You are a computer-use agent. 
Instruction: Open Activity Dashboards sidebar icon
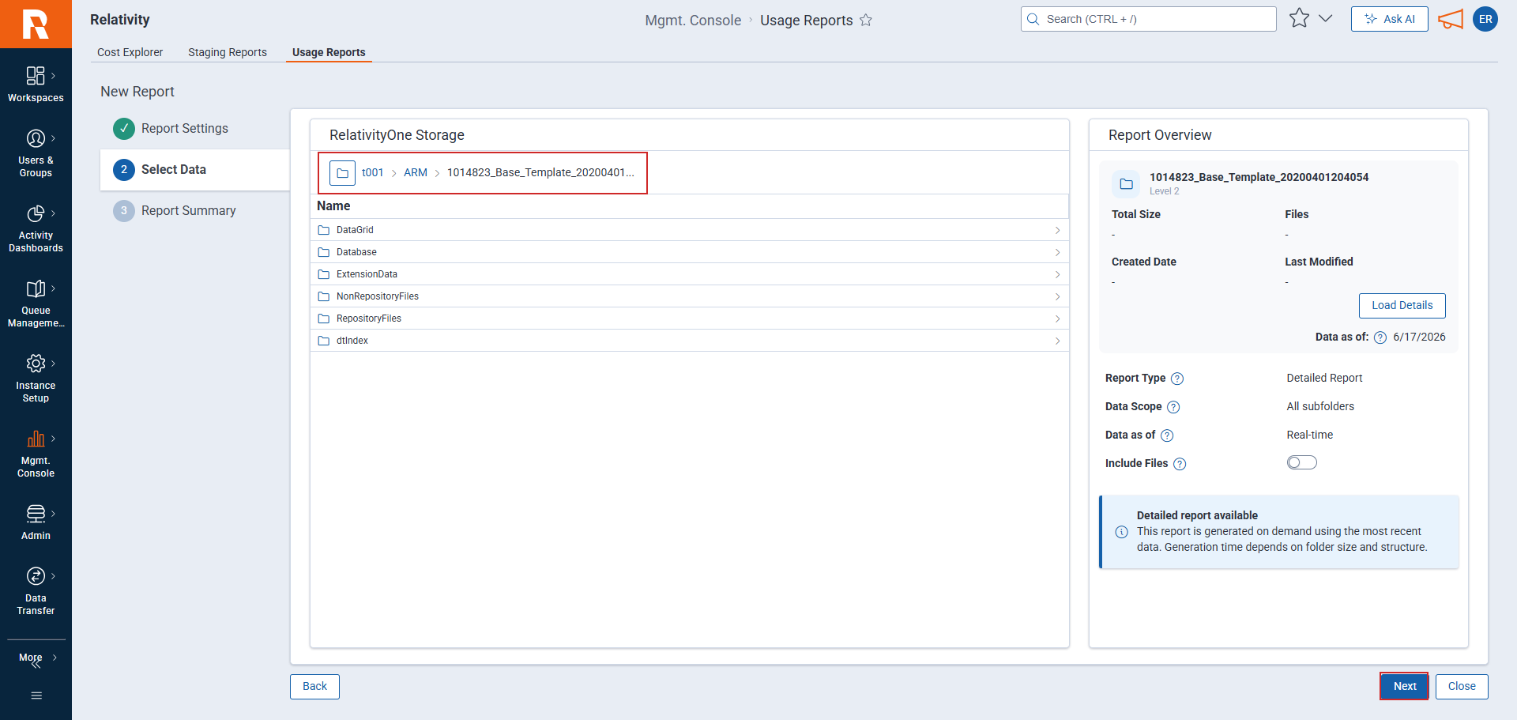tap(36, 213)
